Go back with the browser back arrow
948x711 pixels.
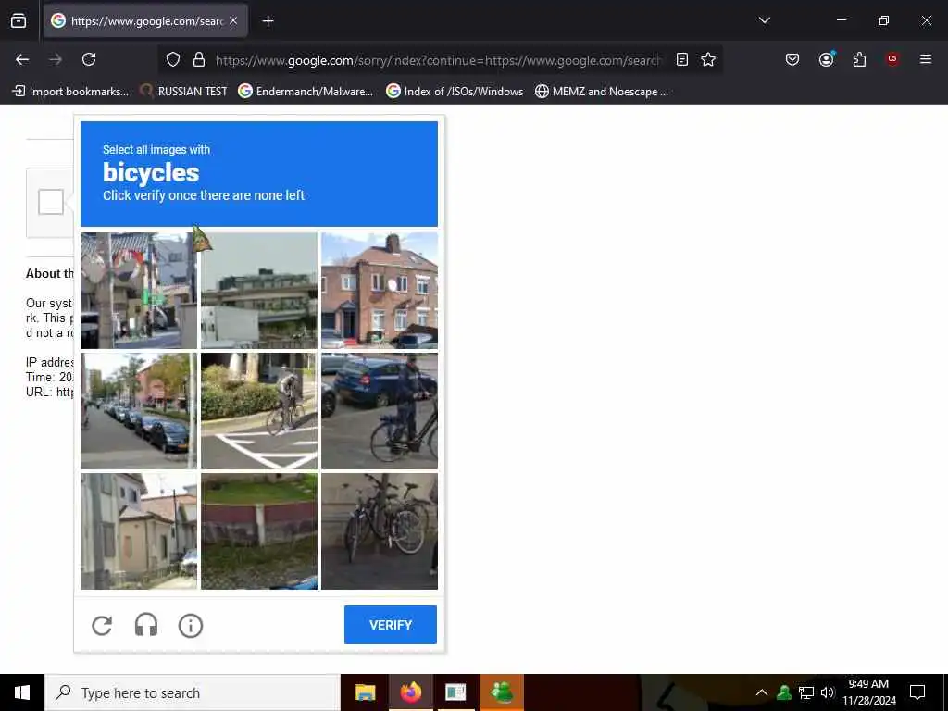point(22,59)
